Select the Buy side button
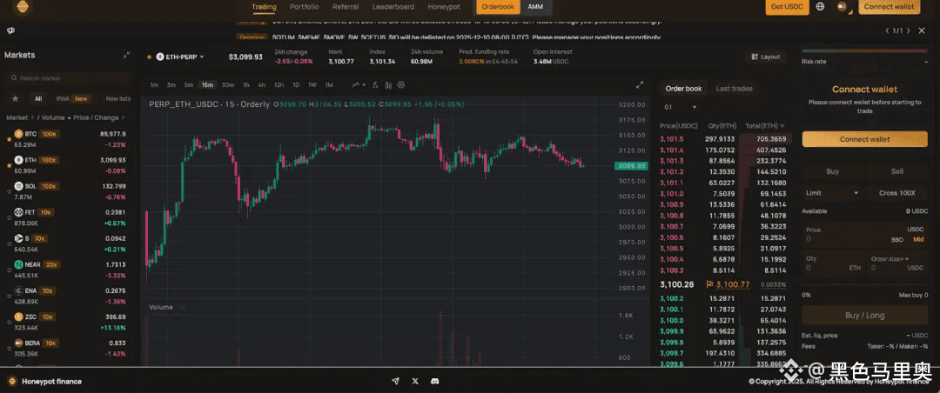Image resolution: width=940 pixels, height=393 pixels. 833,171
